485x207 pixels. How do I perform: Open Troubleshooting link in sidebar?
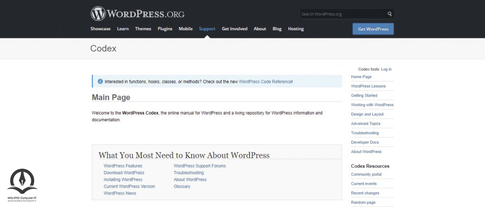[365, 133]
